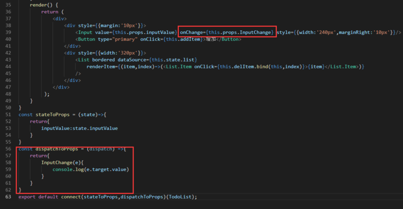Click onChange attribute on the Input tag
This screenshot has height=209, width=403.
(191, 32)
